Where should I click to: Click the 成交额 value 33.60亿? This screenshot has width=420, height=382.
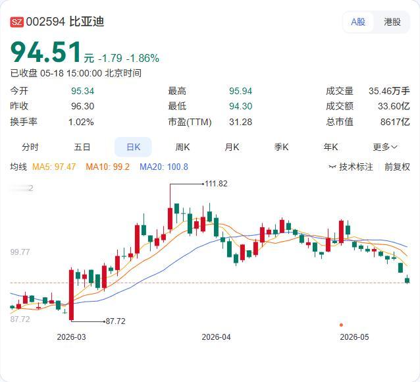pyautogui.click(x=394, y=106)
